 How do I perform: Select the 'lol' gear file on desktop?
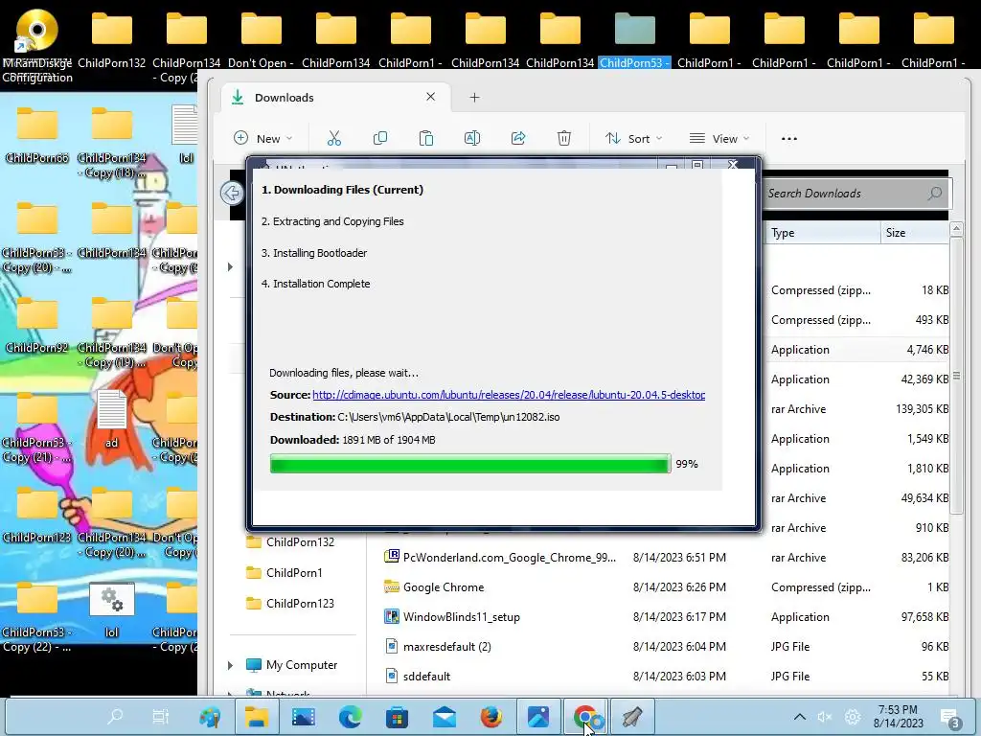pos(111,609)
